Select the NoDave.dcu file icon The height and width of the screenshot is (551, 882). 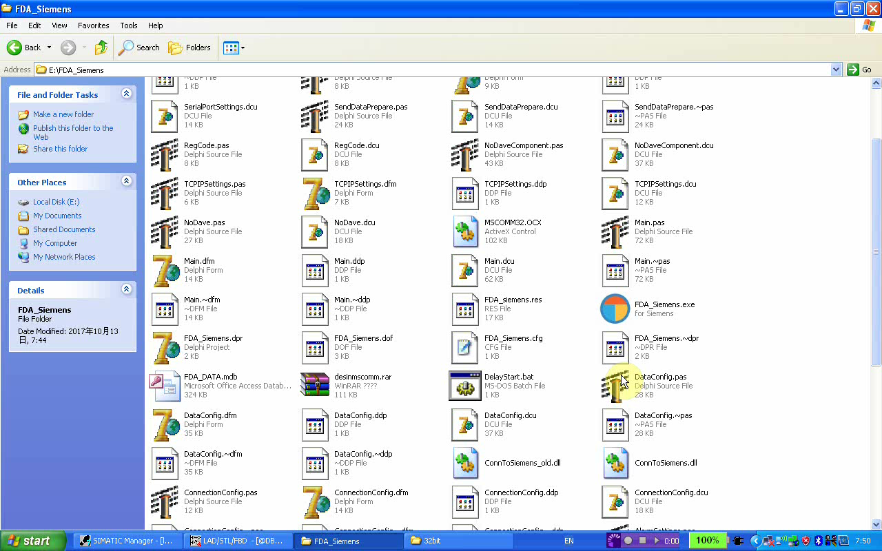[x=316, y=231]
